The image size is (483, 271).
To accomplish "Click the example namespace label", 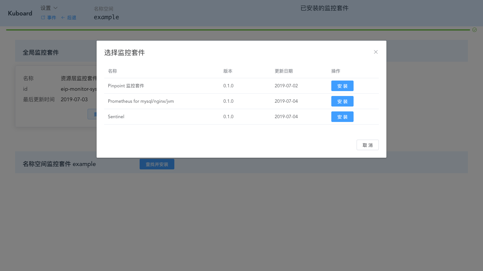I will pos(106,17).
